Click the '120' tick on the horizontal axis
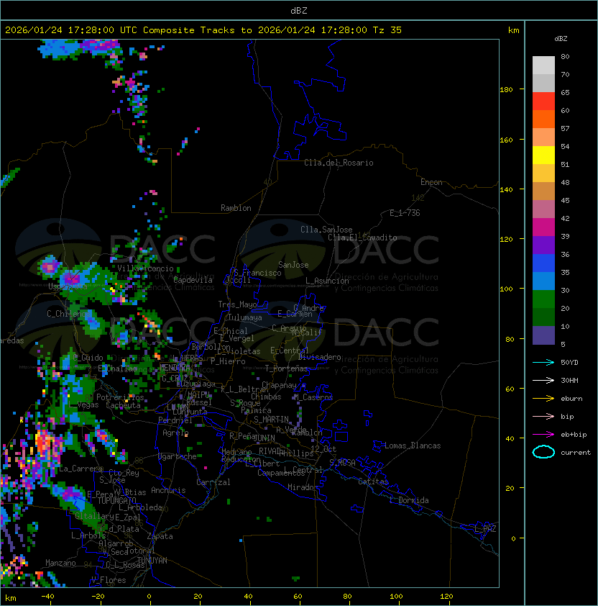 (x=446, y=597)
